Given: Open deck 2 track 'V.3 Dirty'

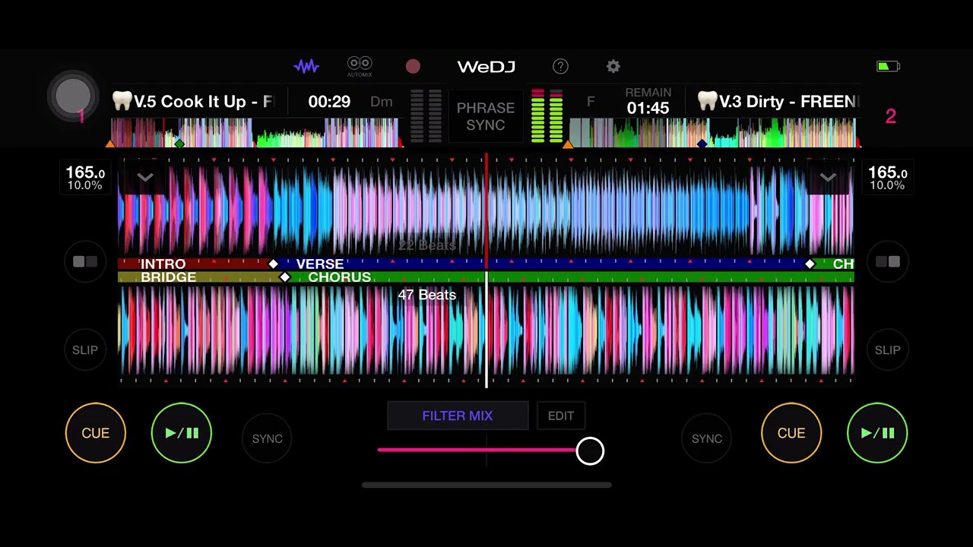Looking at the screenshot, I should (778, 101).
